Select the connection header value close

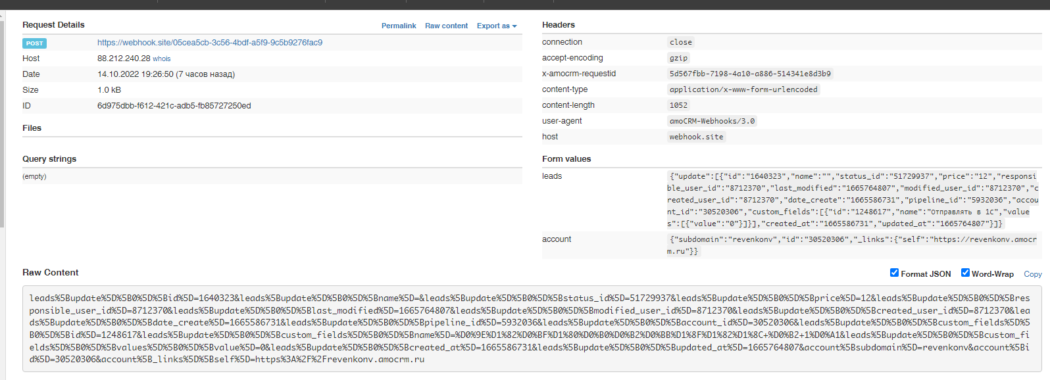coord(681,42)
